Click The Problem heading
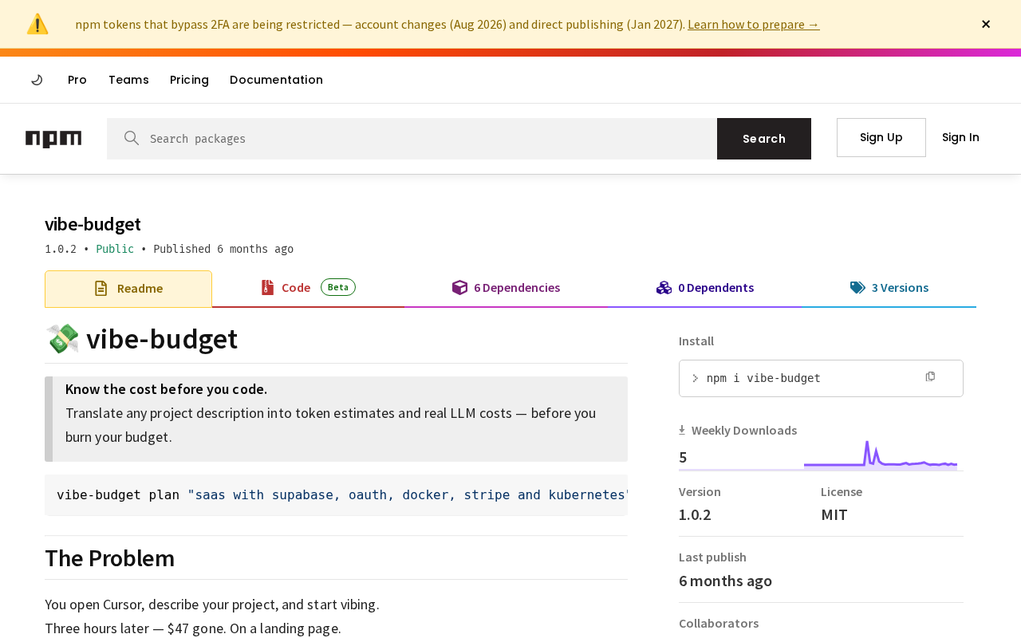This screenshot has width=1021, height=638. (x=109, y=557)
